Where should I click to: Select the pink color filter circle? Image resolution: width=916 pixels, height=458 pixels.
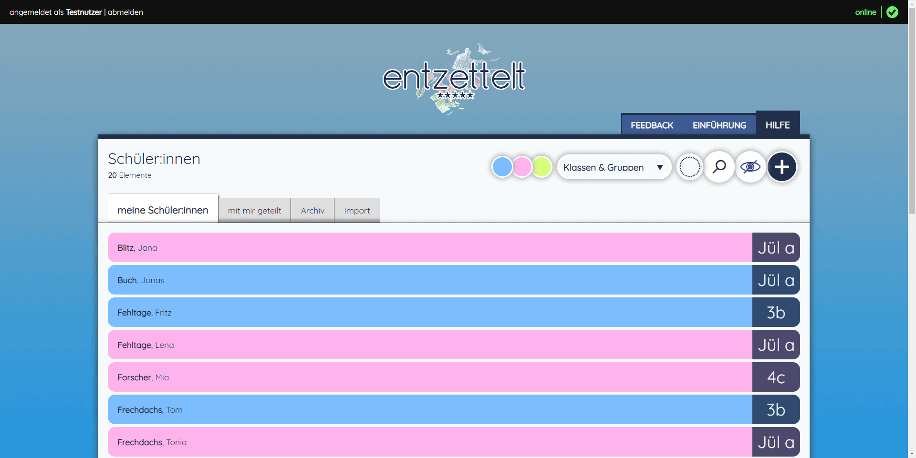[x=522, y=167]
